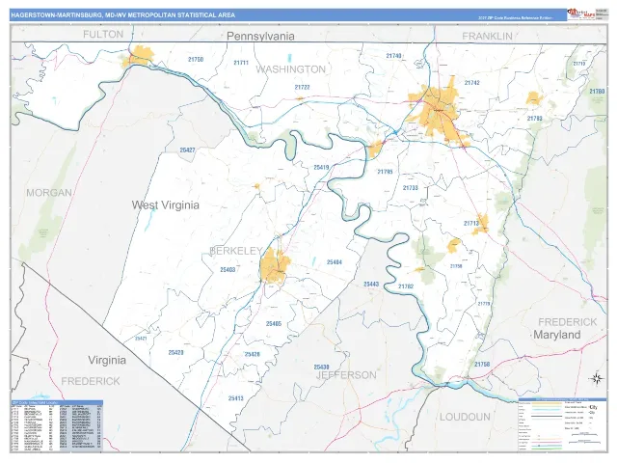Screen dimensions: 617x463
Task: Click ZIP code 25413
Action: pos(235,398)
